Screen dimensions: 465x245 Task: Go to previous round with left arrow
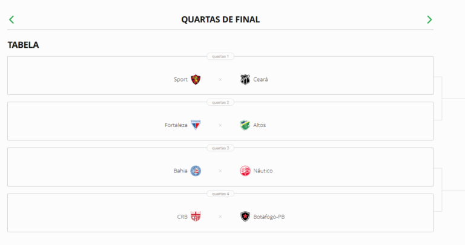point(12,19)
